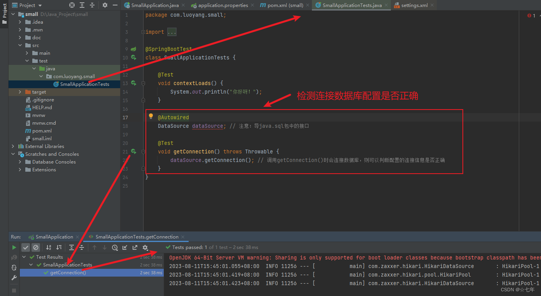Close the application.properties tab
Viewport: 541px width, 296px height.
click(x=252, y=5)
